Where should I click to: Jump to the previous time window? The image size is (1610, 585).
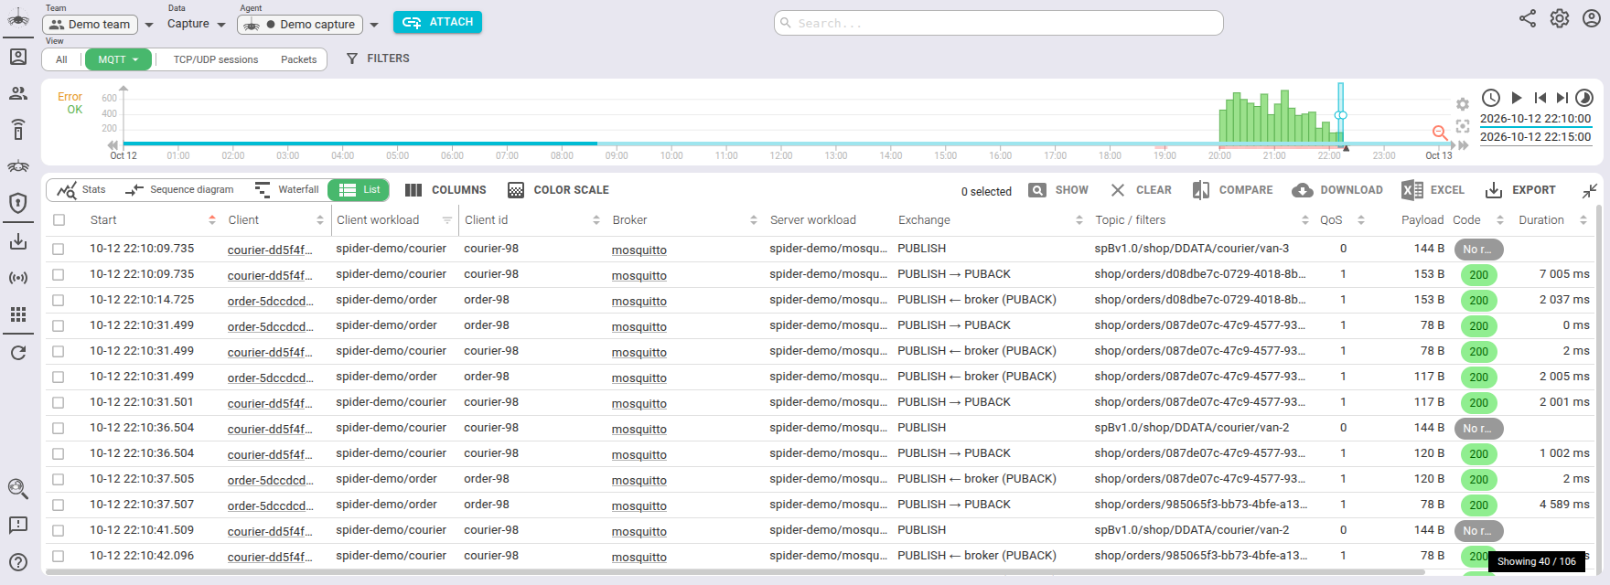1540,98
